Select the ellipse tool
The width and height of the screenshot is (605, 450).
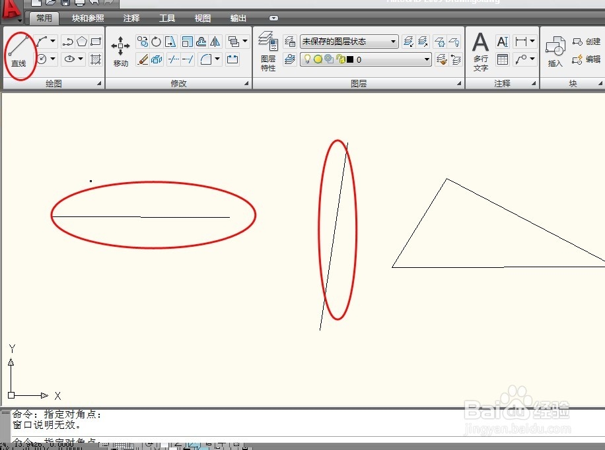(x=69, y=59)
